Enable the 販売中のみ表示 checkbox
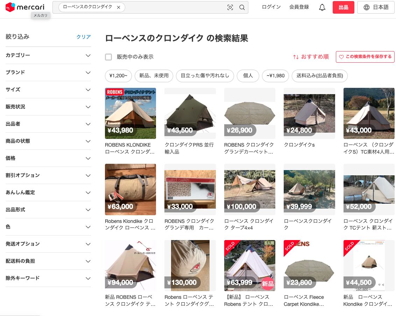The width and height of the screenshot is (396, 316). [108, 57]
